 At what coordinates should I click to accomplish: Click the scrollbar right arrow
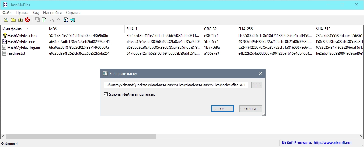(x=361, y=136)
